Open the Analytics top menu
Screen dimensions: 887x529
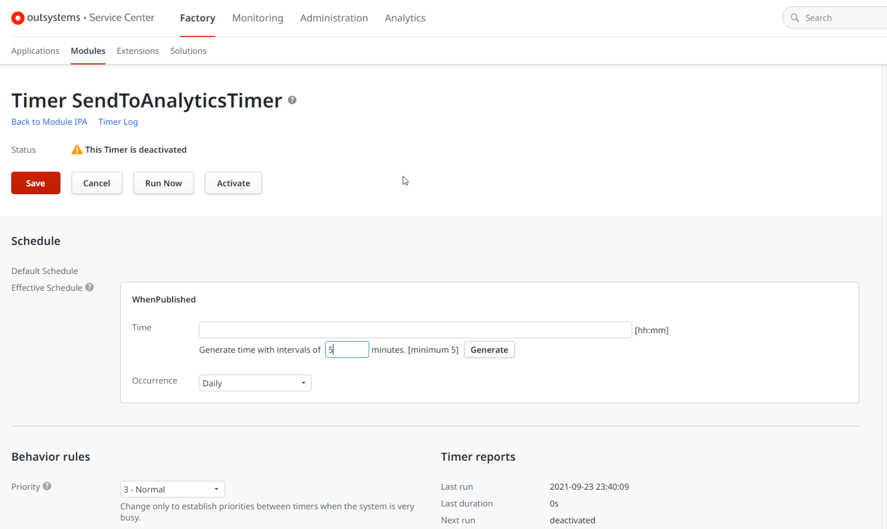(405, 18)
